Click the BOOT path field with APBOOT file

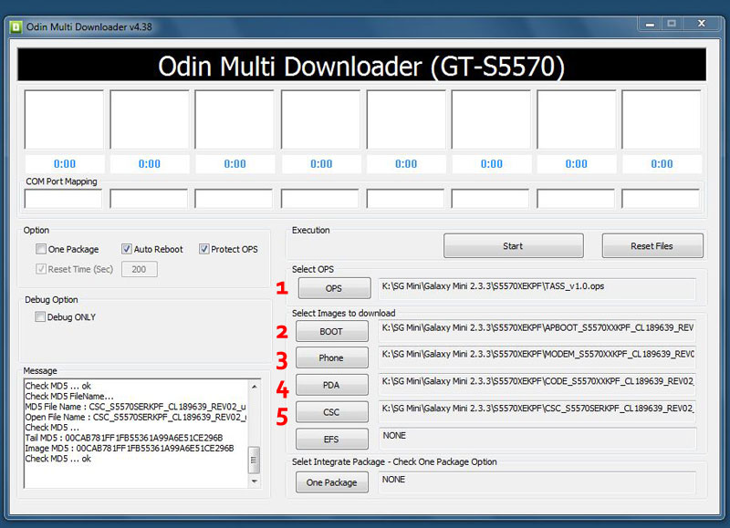point(537,330)
